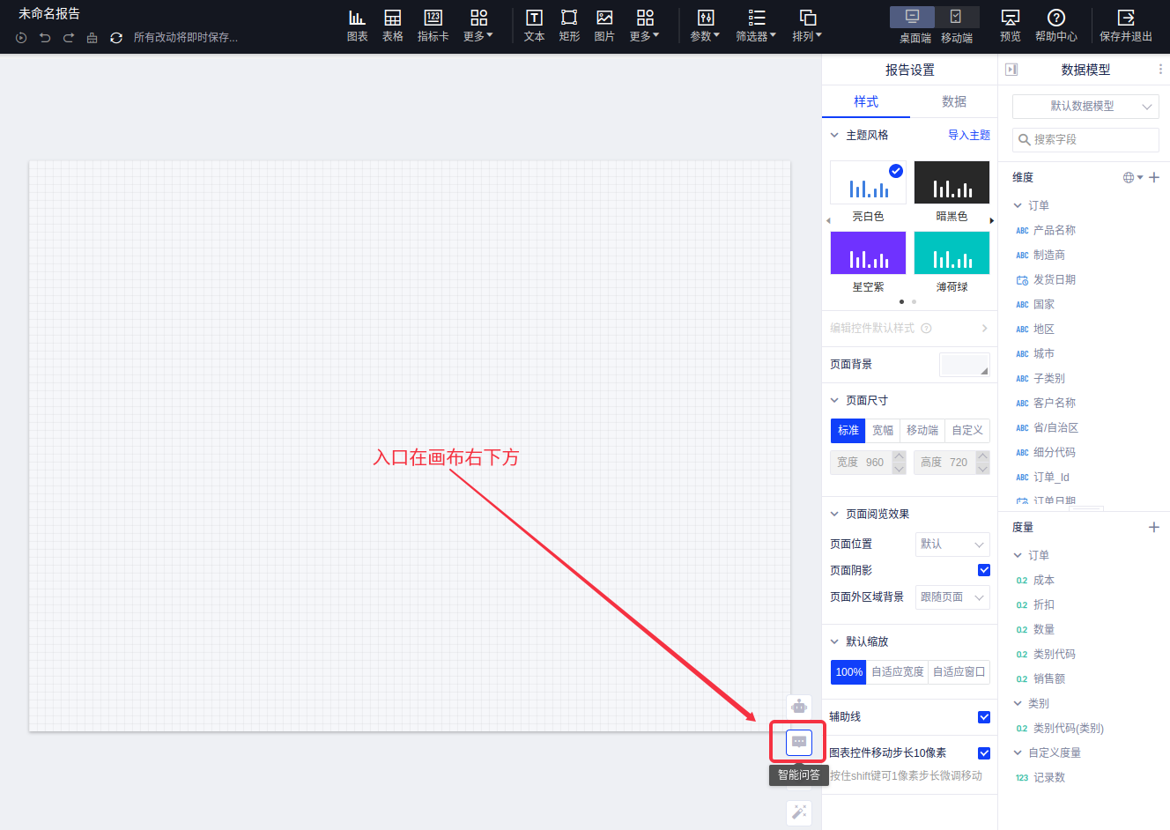Image resolution: width=1170 pixels, height=830 pixels.
Task: Open the 筛选器 filter dropdown menu
Action: pos(756,25)
